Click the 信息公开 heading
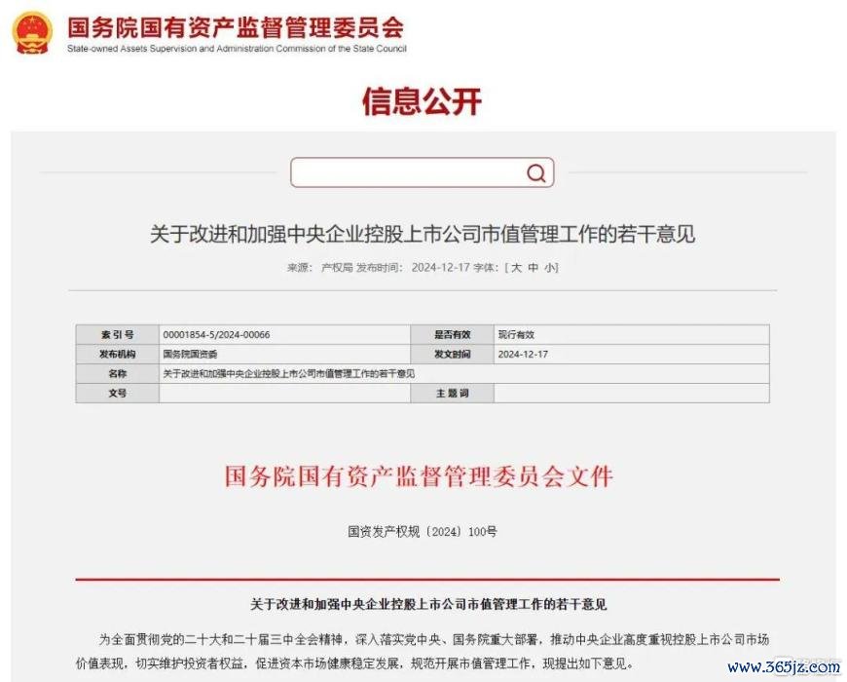 [x=422, y=101]
